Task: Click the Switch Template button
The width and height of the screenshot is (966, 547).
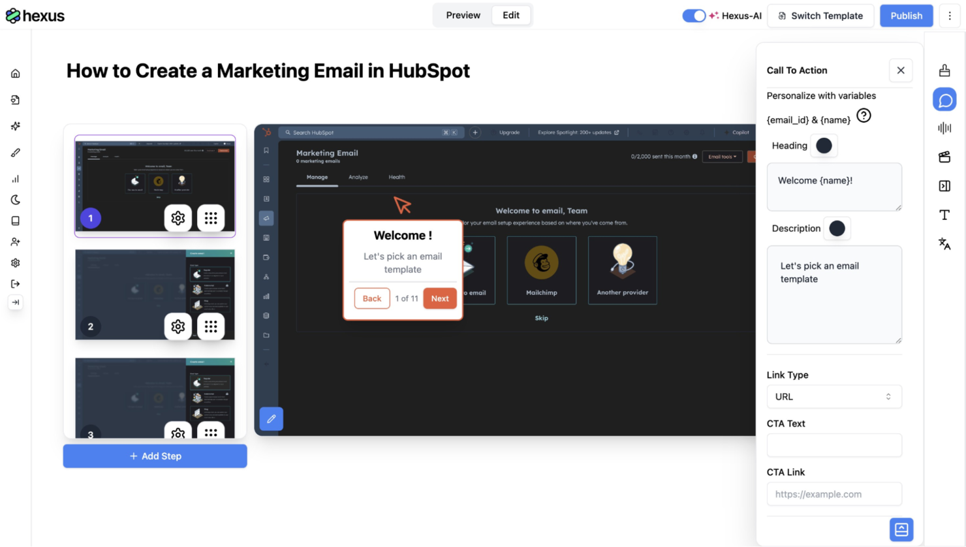Action: click(820, 16)
